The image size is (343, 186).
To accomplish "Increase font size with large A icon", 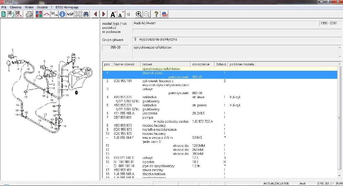I will tap(113, 14).
